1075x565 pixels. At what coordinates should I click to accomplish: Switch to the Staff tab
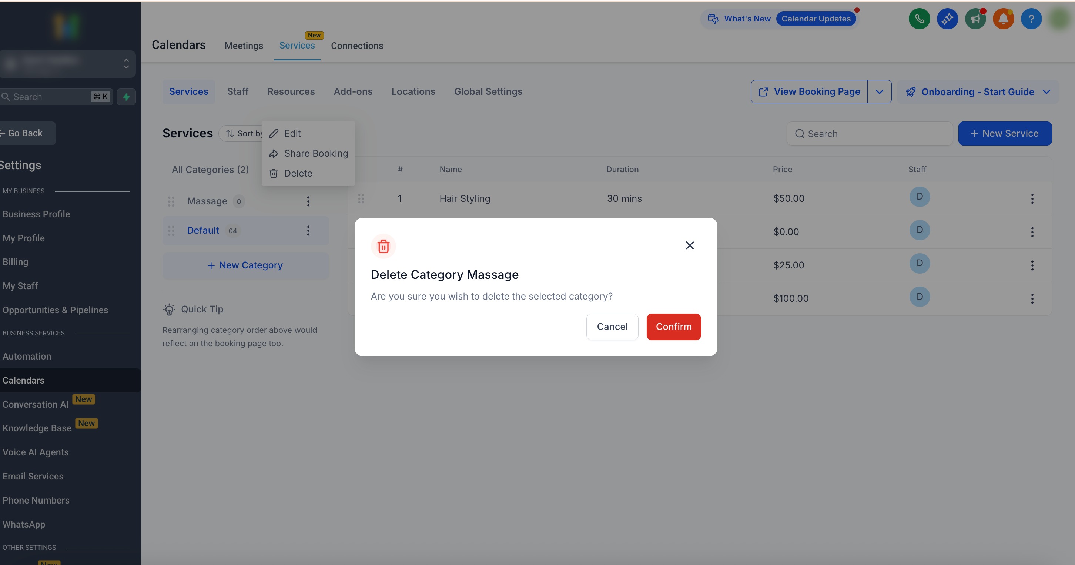pyautogui.click(x=237, y=92)
